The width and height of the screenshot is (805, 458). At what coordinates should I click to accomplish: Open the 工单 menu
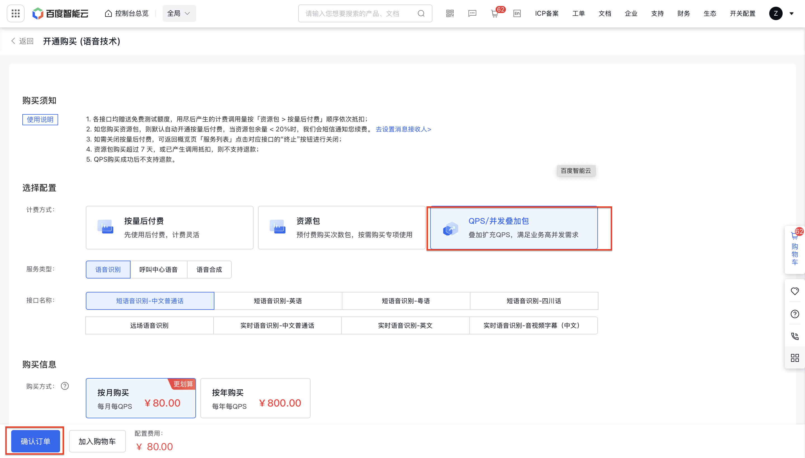coord(579,13)
